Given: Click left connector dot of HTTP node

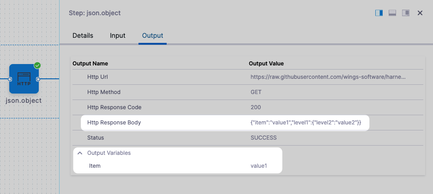Looking at the screenshot, I should (x=10, y=79).
